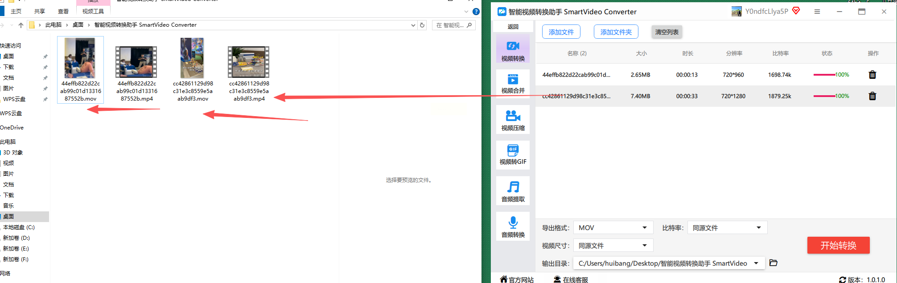Select thumbnail cc42861129d98...ab9df3.mov
This screenshot has height=283, width=897.
(193, 70)
